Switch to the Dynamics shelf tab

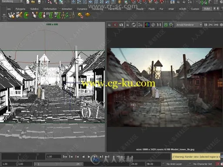click(82, 9)
